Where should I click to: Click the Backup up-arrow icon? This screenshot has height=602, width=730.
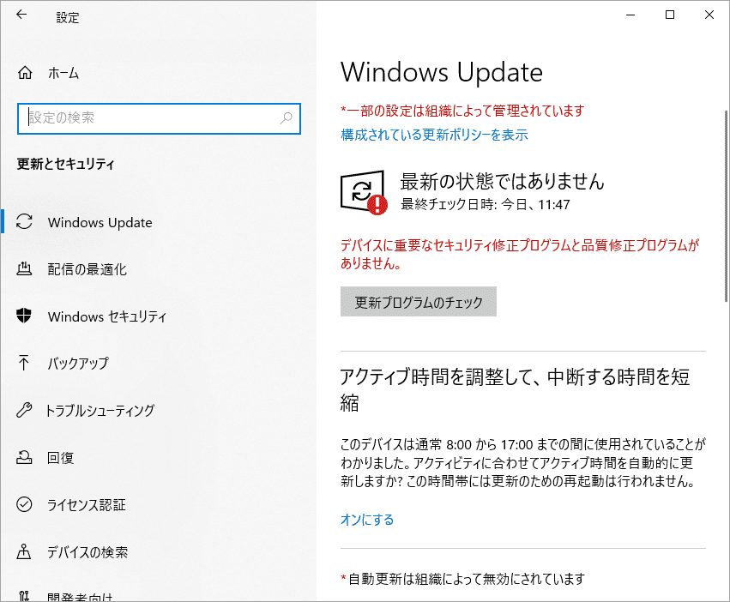24,363
